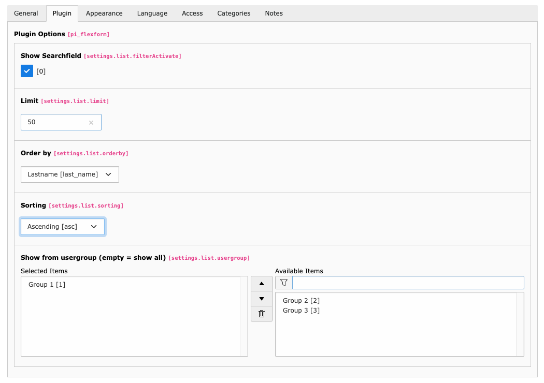Expand the Sorting Ascending dropdown
This screenshot has height=383, width=544.
click(62, 227)
